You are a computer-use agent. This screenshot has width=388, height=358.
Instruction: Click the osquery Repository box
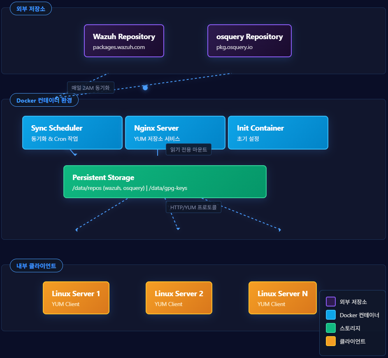point(249,41)
